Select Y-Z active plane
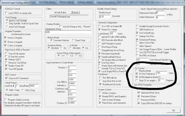The width and height of the screenshot is (185, 116). coord(68,56)
